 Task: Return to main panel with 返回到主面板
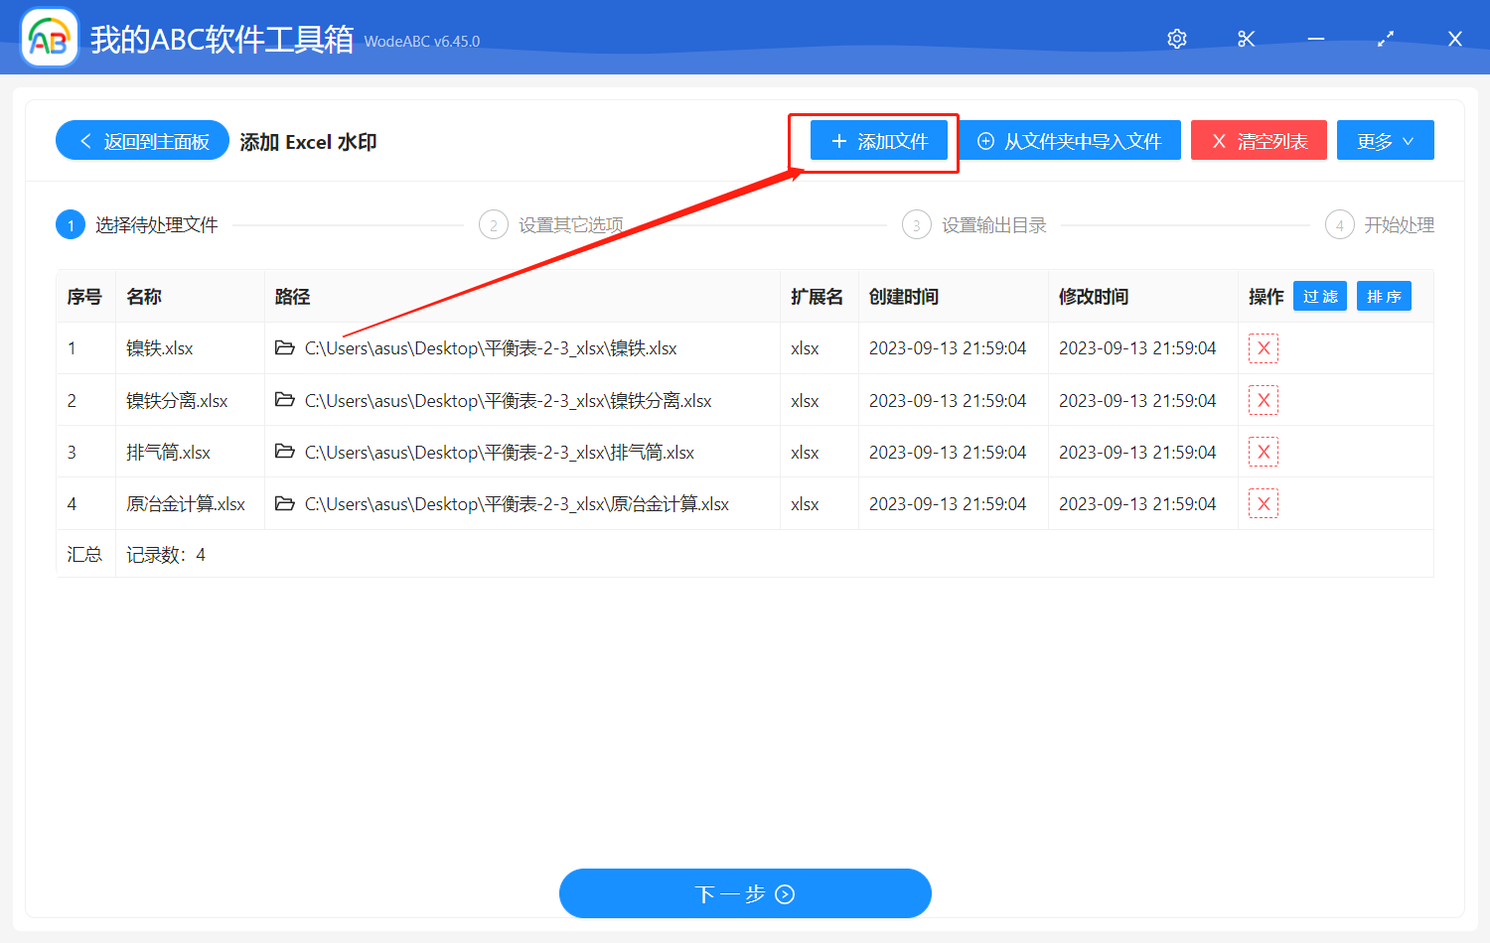tap(141, 140)
